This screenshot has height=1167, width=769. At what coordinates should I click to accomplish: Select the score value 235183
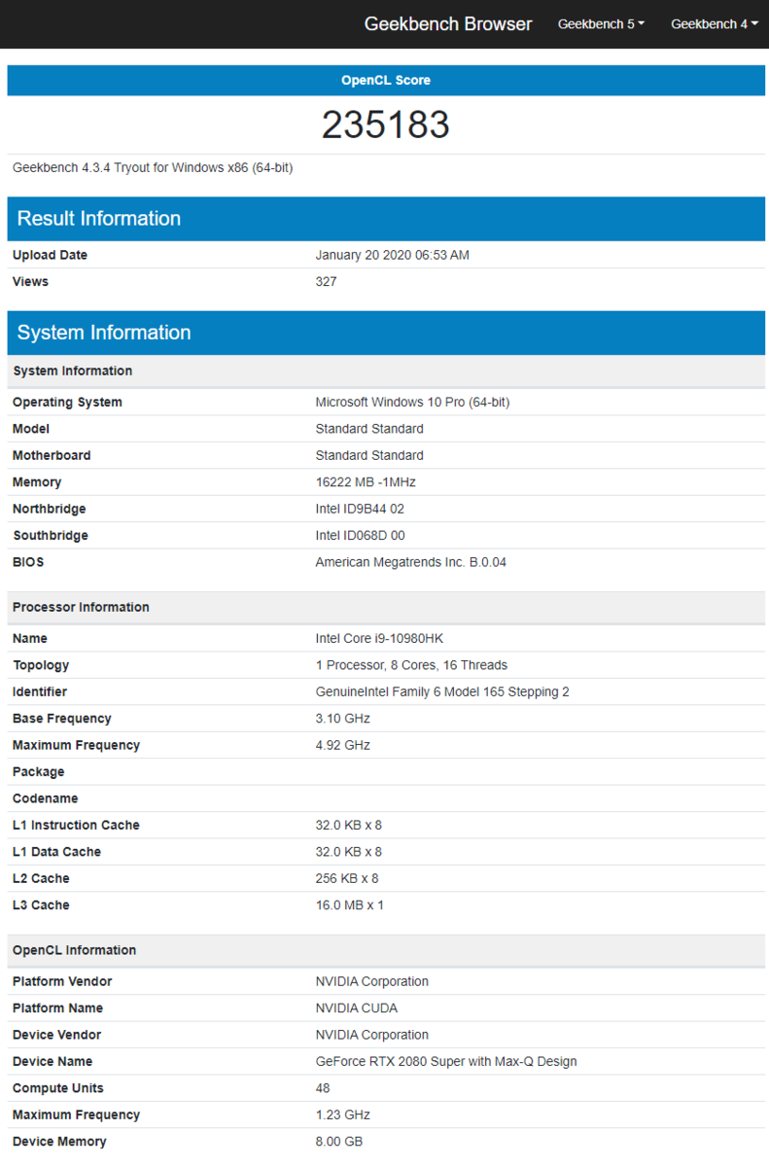386,124
